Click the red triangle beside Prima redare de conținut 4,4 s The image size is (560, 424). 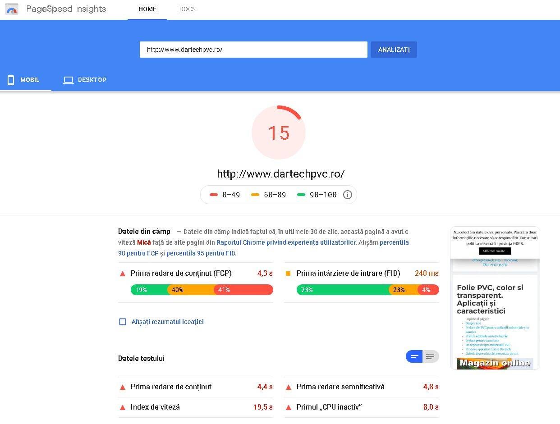click(x=122, y=387)
